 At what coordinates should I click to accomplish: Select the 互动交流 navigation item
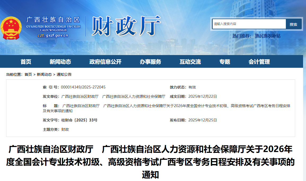(190, 62)
